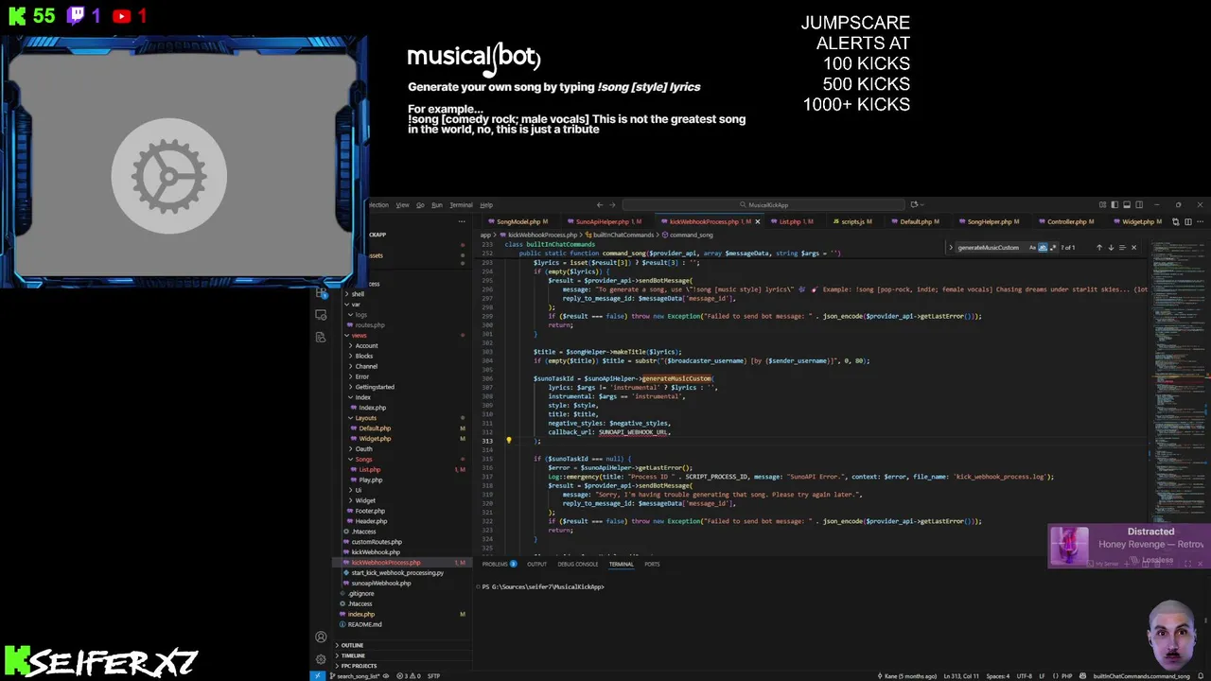This screenshot has width=1211, height=681.
Task: Expand the OUTLINE section
Action: coord(352,645)
